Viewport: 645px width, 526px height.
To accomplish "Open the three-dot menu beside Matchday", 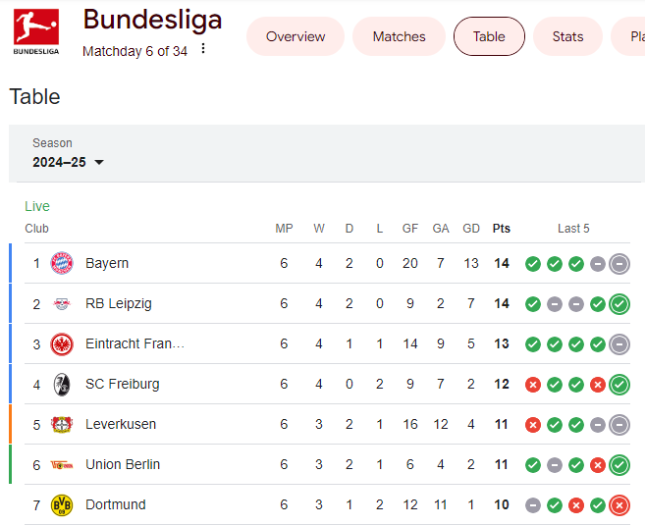I will pyautogui.click(x=203, y=48).
